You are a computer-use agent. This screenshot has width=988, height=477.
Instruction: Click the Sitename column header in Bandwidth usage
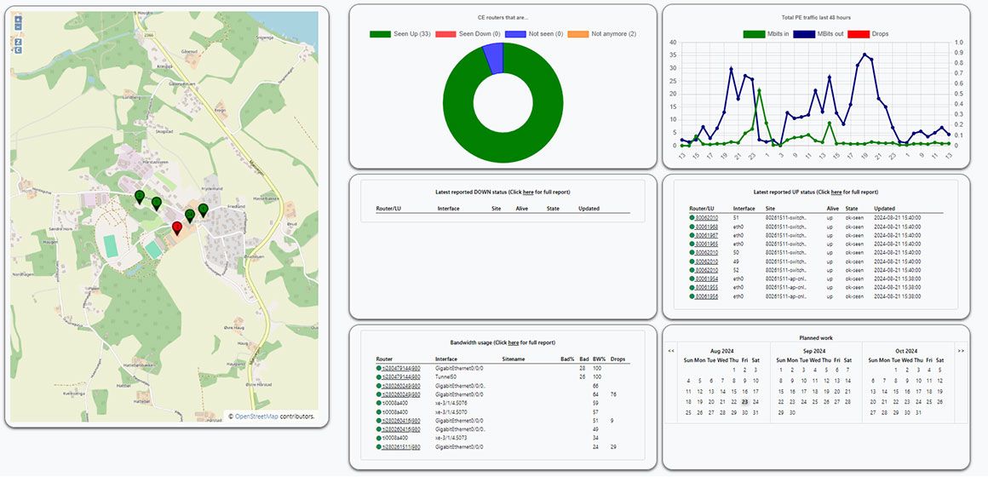click(x=514, y=359)
